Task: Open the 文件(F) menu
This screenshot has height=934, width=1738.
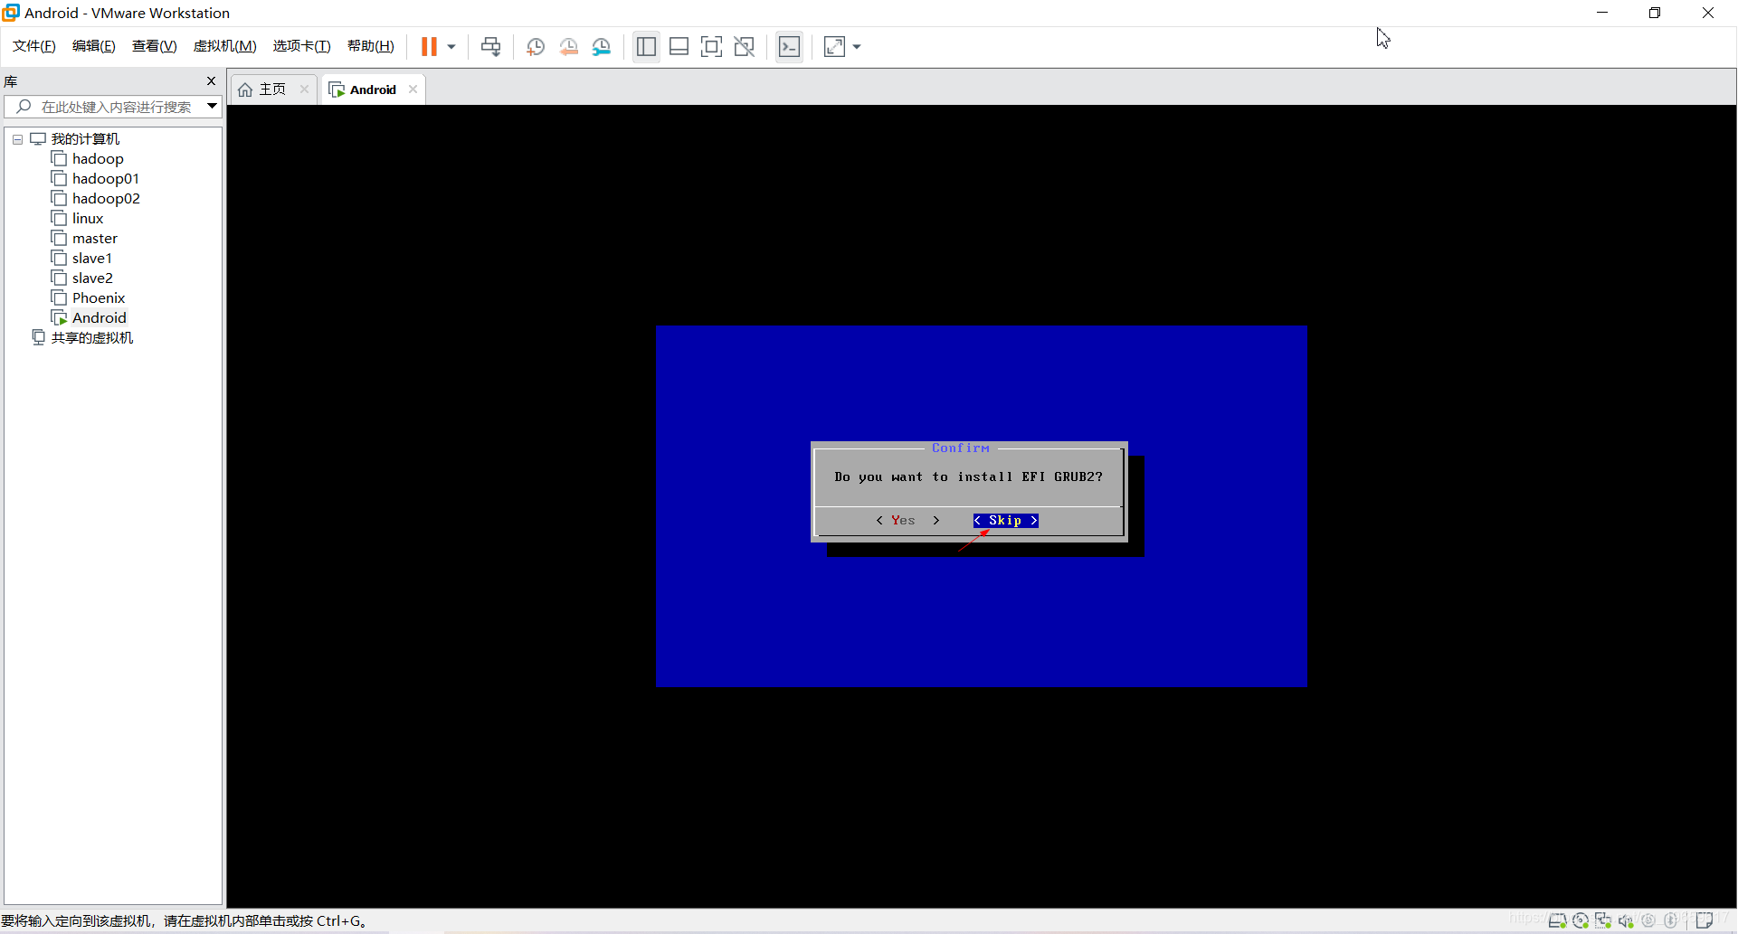Action: 34,46
